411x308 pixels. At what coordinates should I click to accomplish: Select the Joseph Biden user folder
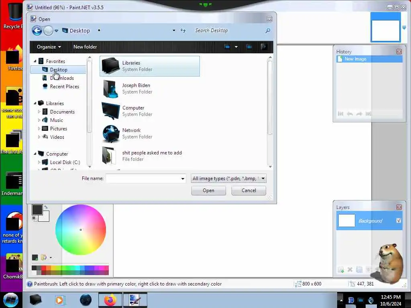(x=150, y=89)
